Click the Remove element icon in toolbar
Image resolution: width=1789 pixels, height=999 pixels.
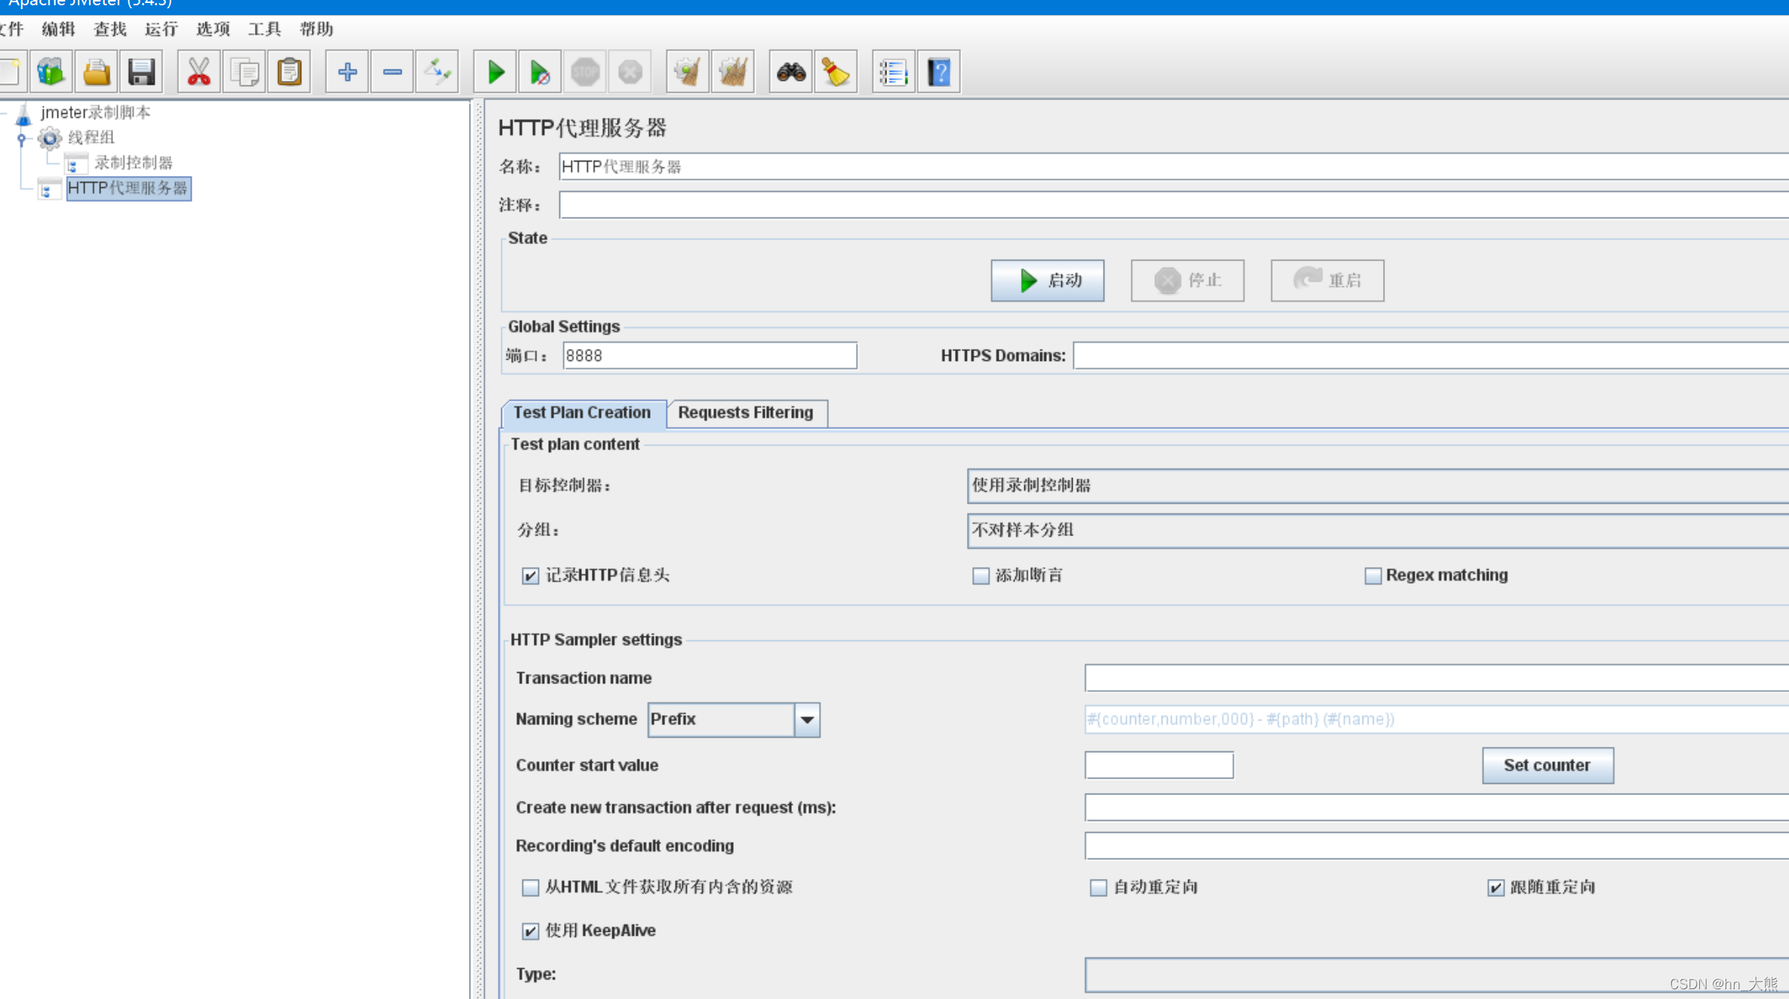391,71
